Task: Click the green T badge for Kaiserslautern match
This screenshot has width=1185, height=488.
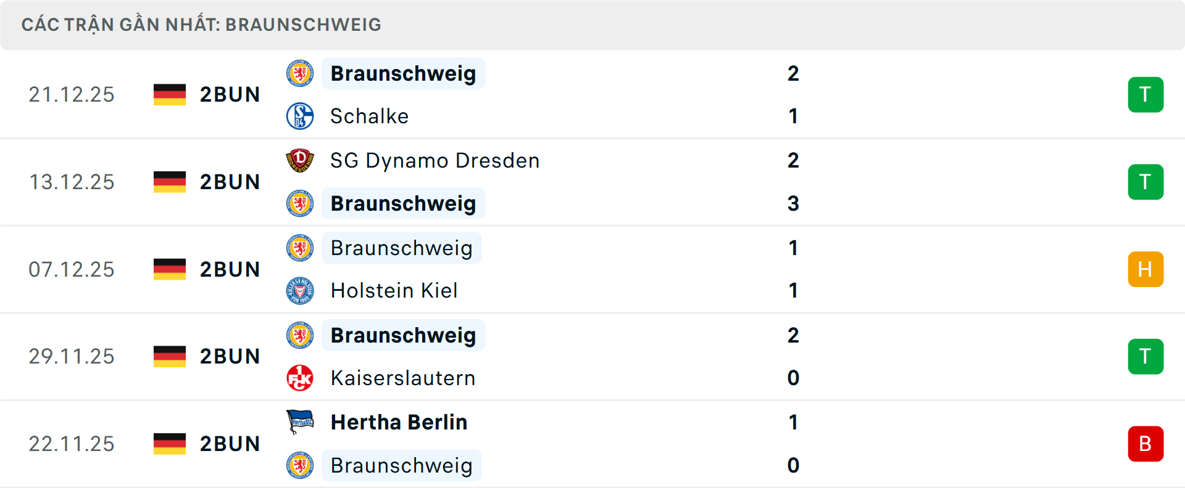Action: [1145, 357]
